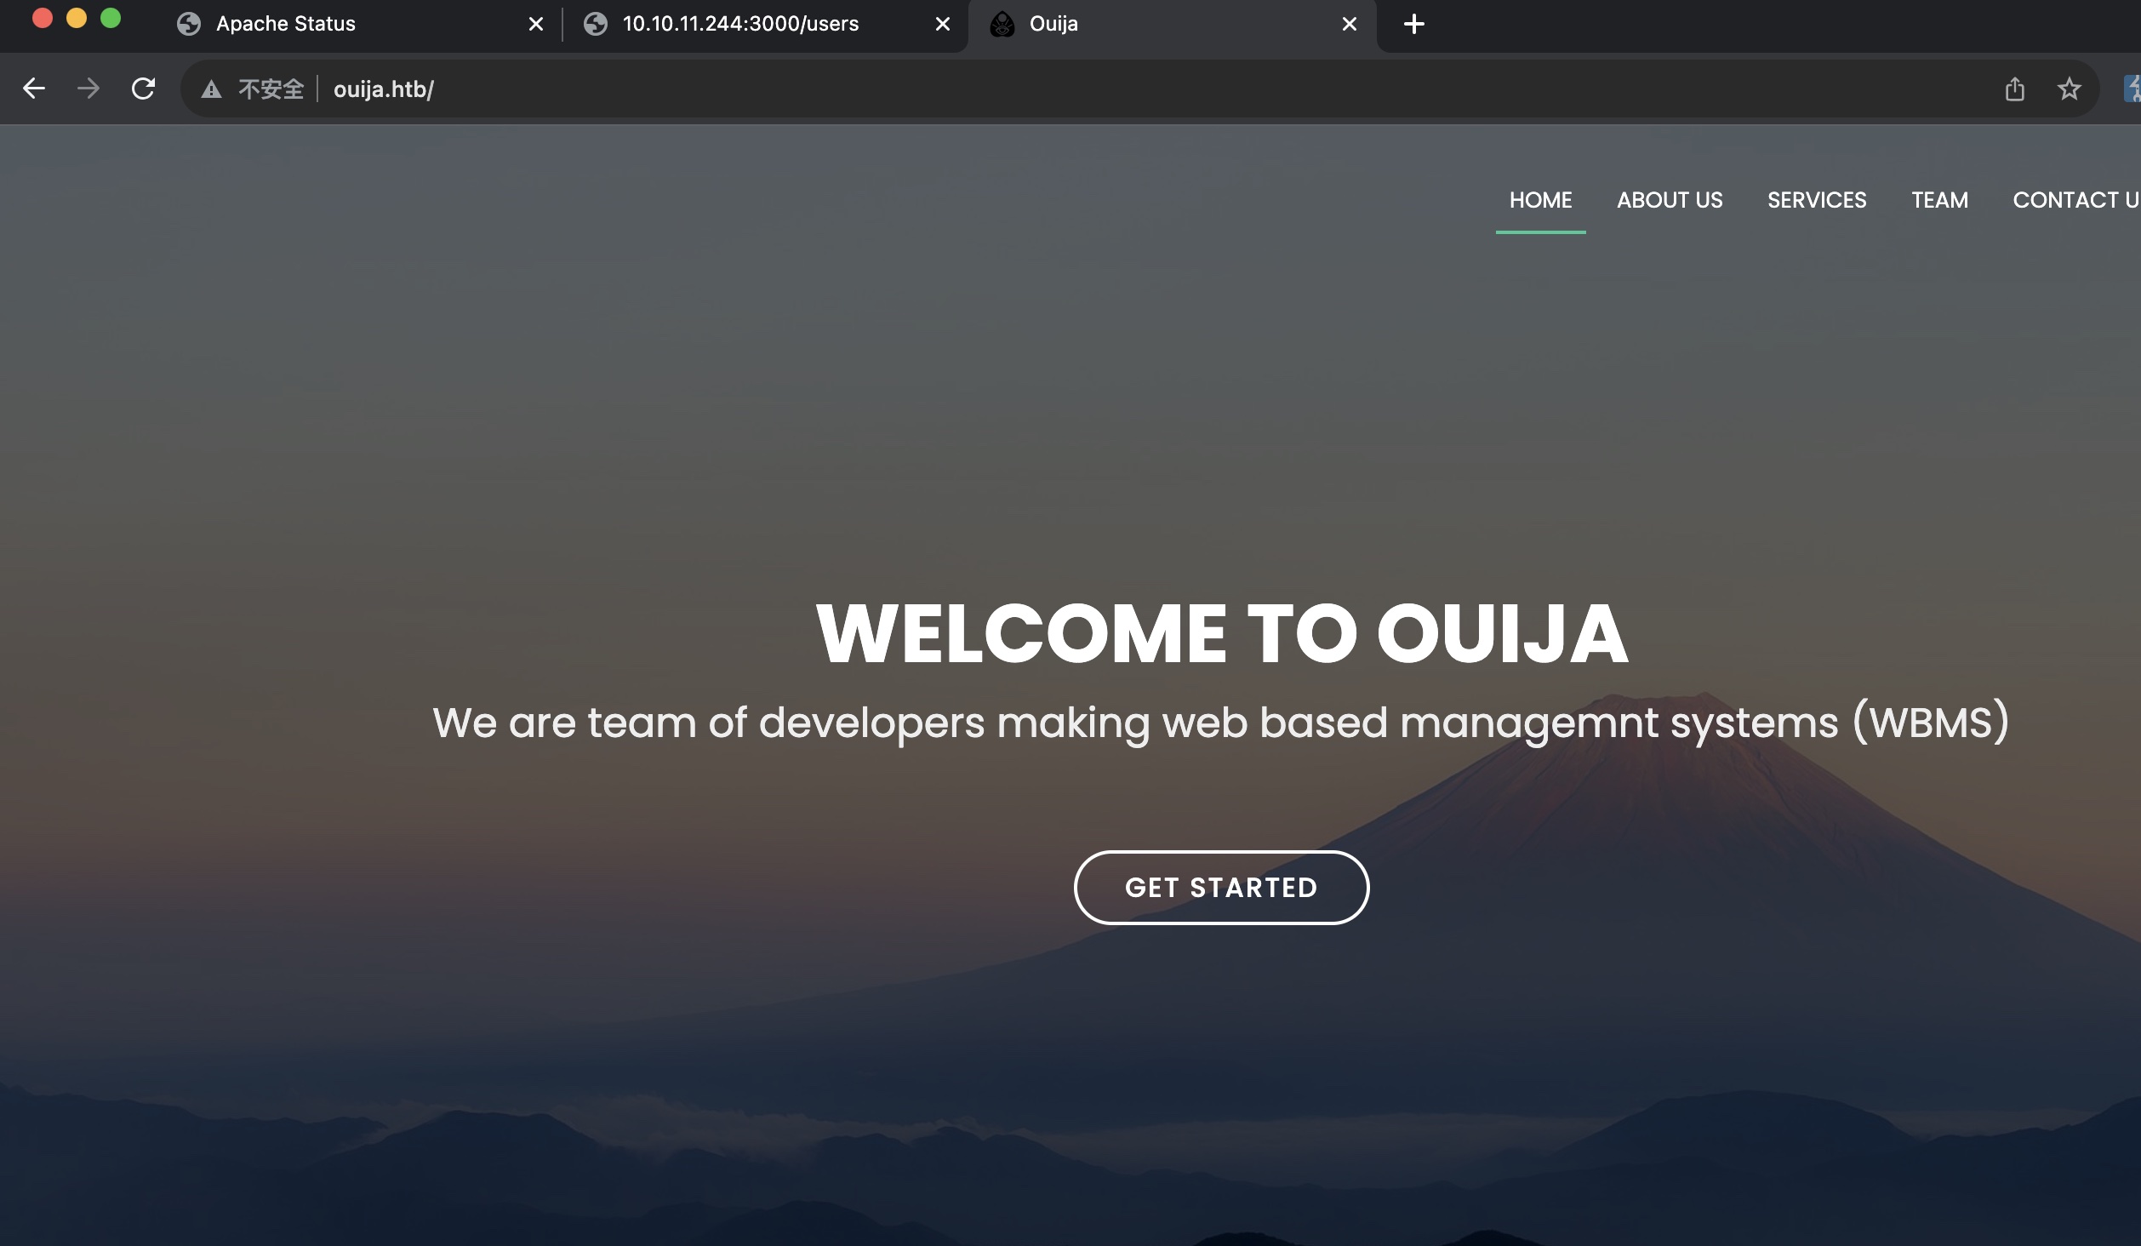Image resolution: width=2141 pixels, height=1246 pixels.
Task: Open the ABOUT US section
Action: 1670,200
